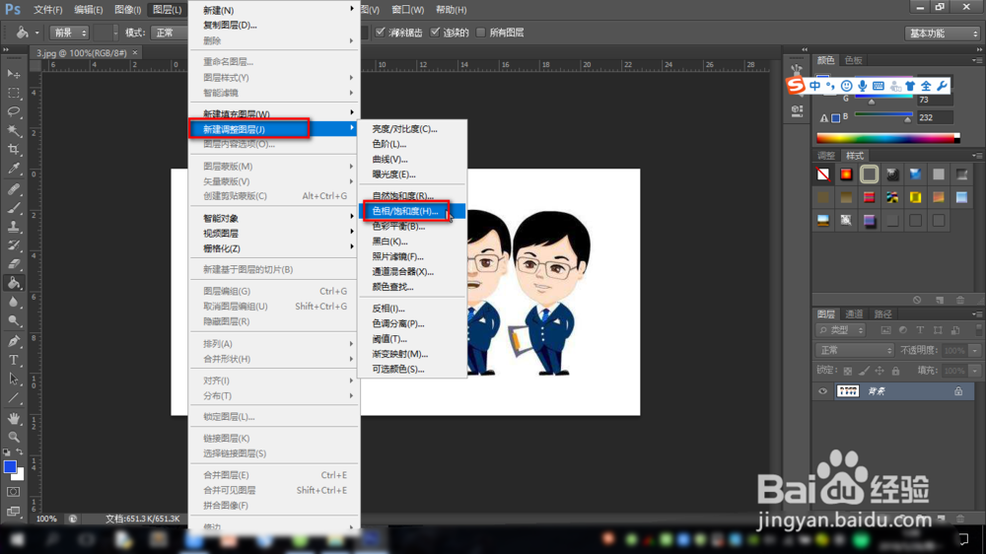
Task: Toggle the type layer filter (T)
Action: 920,329
